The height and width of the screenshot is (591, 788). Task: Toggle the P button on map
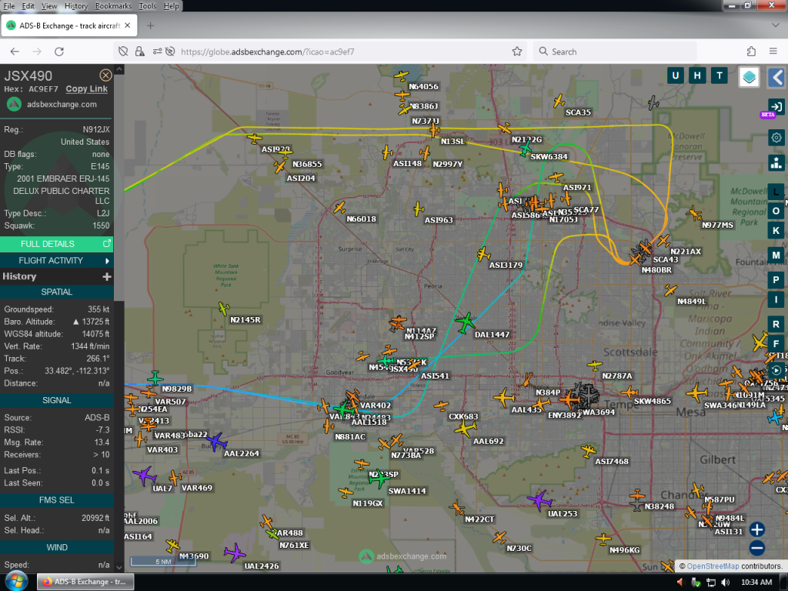click(x=776, y=280)
